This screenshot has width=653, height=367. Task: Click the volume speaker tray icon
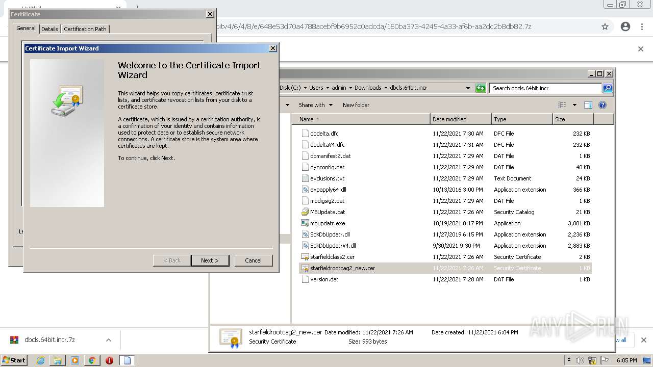(x=580, y=360)
